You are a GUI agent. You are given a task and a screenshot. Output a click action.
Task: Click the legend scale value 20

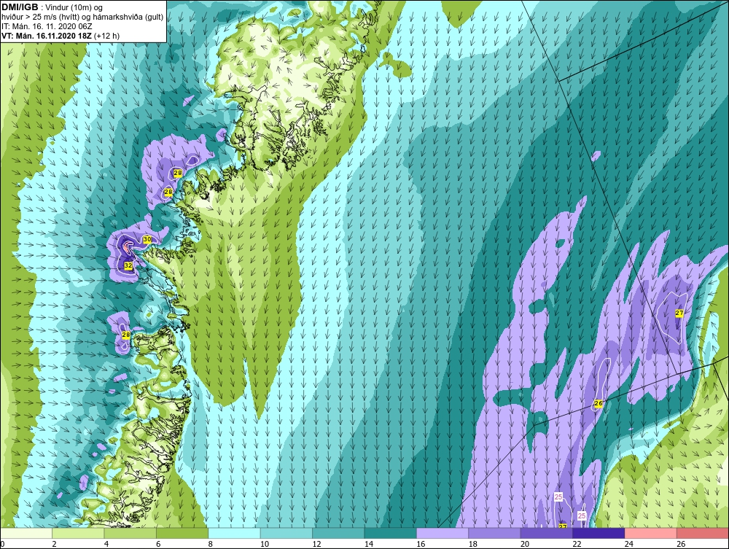(x=525, y=545)
